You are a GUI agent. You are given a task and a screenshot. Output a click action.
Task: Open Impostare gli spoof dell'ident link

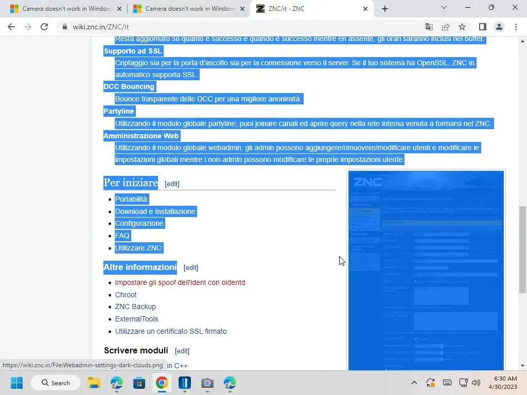pos(180,282)
